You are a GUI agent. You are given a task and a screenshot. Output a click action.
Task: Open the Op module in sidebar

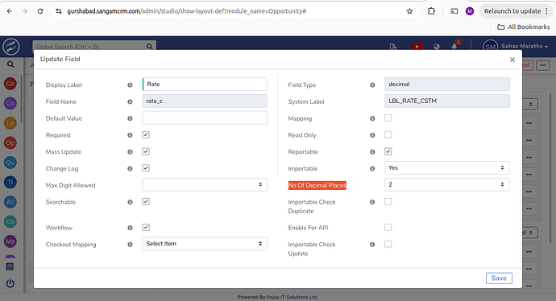point(10,143)
